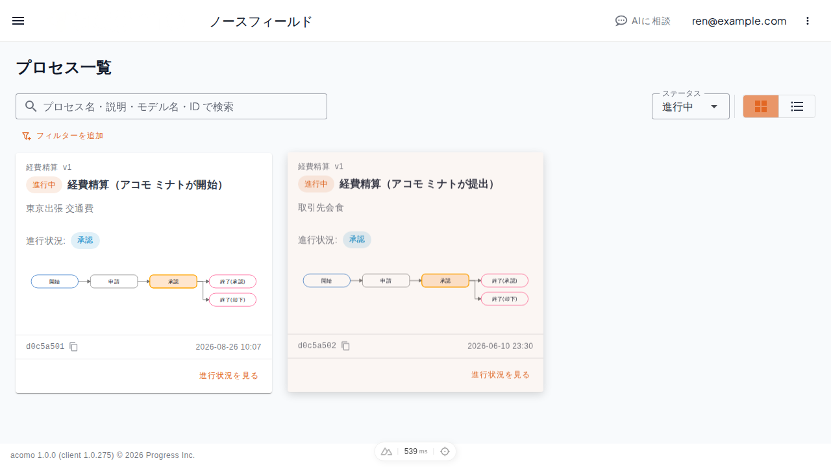The height and width of the screenshot is (467, 831).
Task: Open the ren@example.com account menu
Action: pos(739,21)
